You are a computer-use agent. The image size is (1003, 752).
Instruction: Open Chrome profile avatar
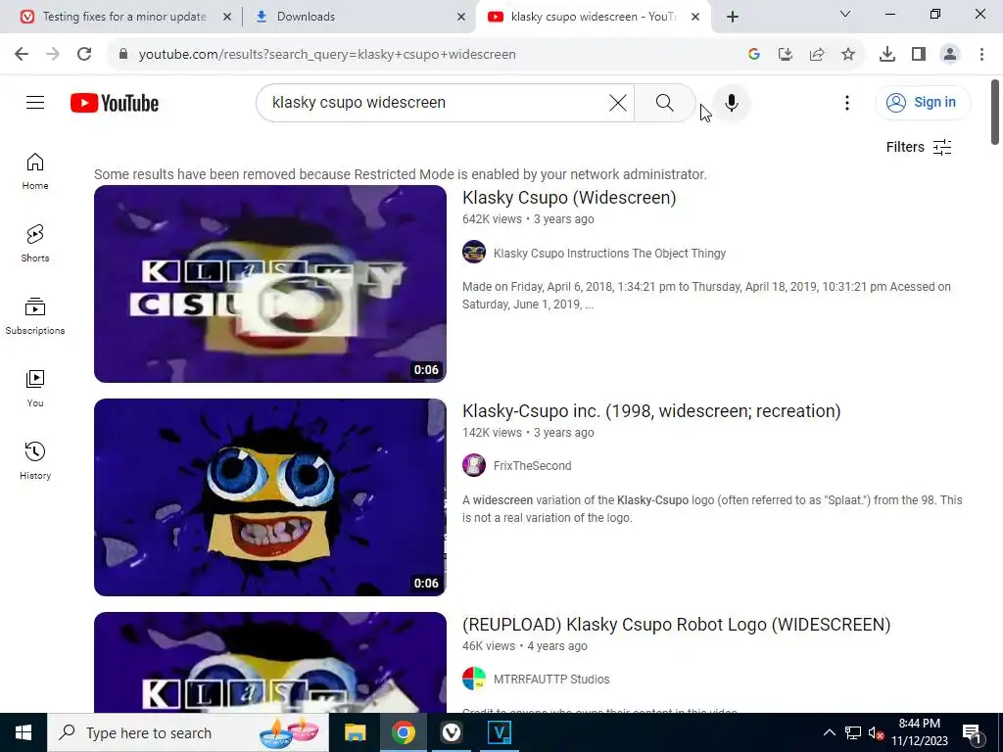[x=950, y=54]
